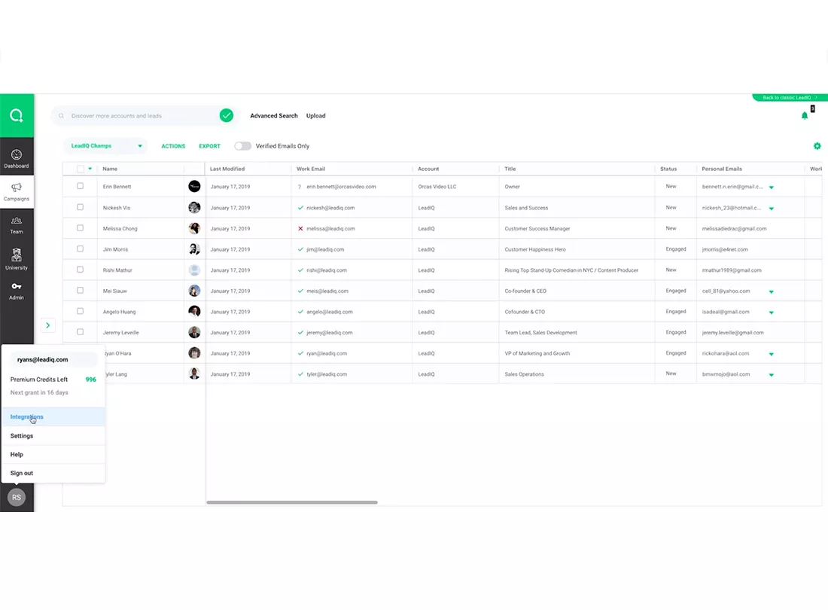This screenshot has width=828, height=610.
Task: Select Jim Morris's row checkbox
Action: [x=81, y=249]
